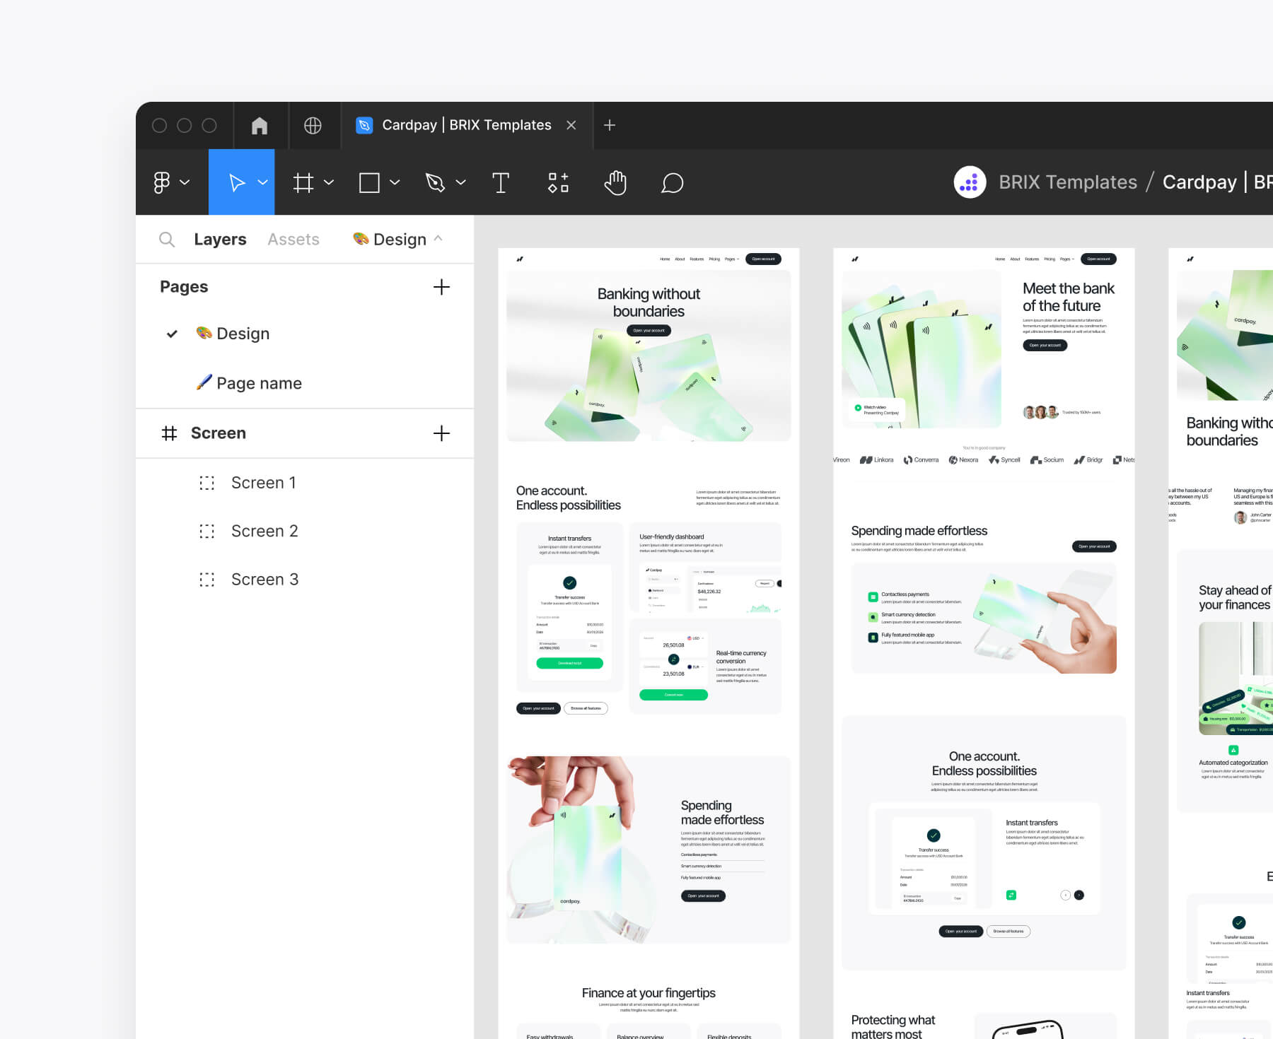
Task: Activate the Comment tool
Action: [x=672, y=182]
